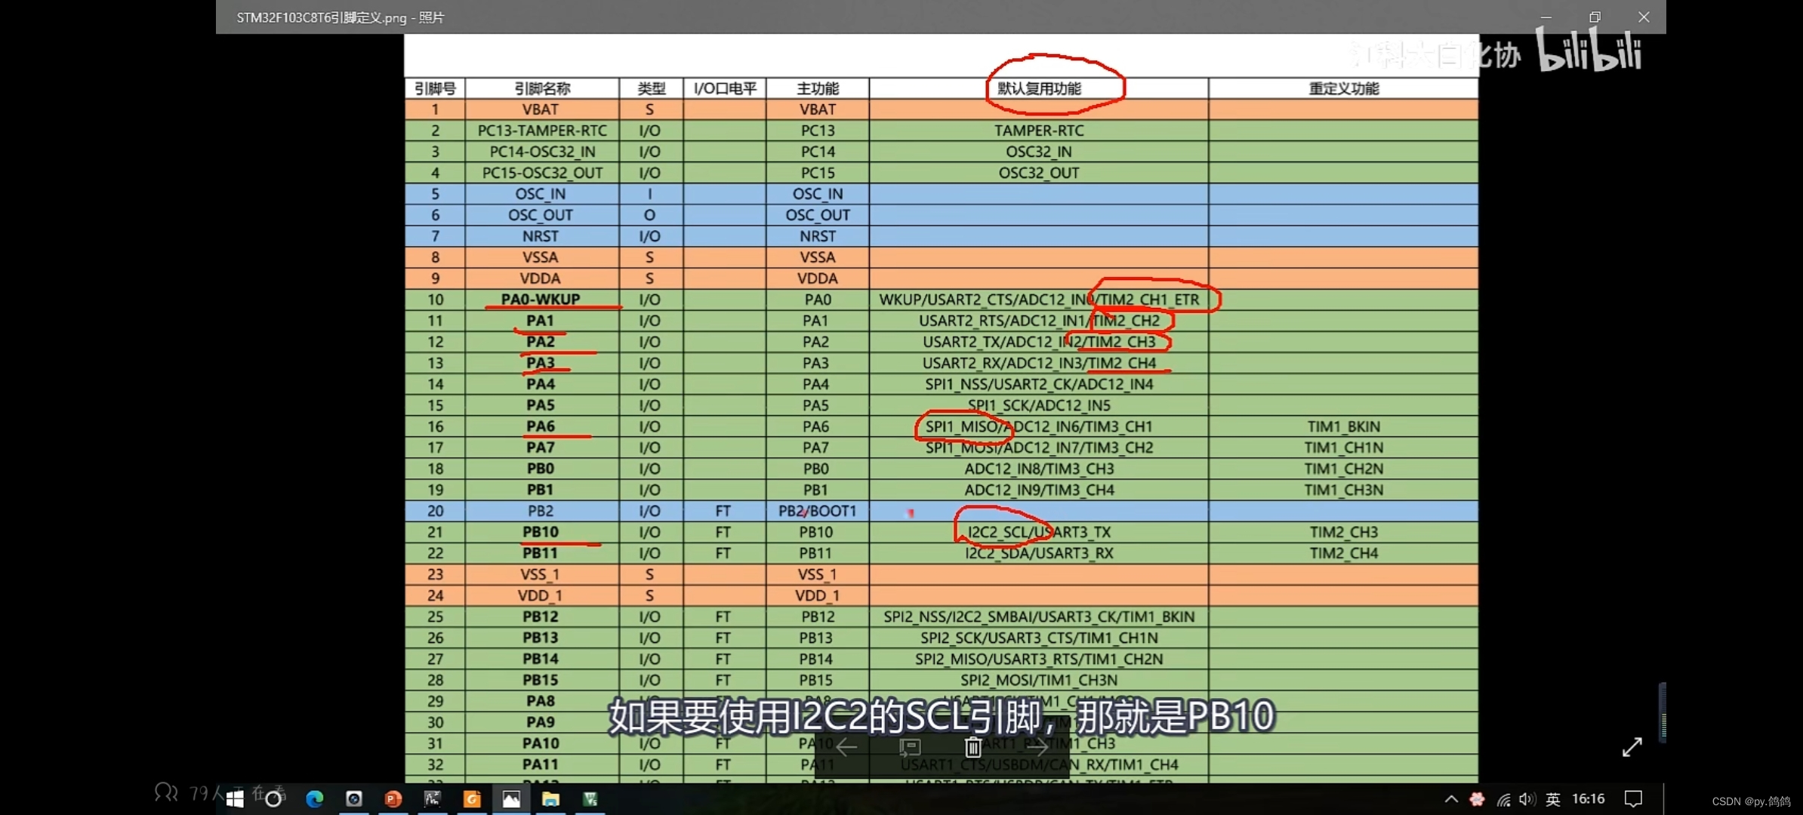
Task: Click the 重定义功能 column header
Action: coord(1344,88)
